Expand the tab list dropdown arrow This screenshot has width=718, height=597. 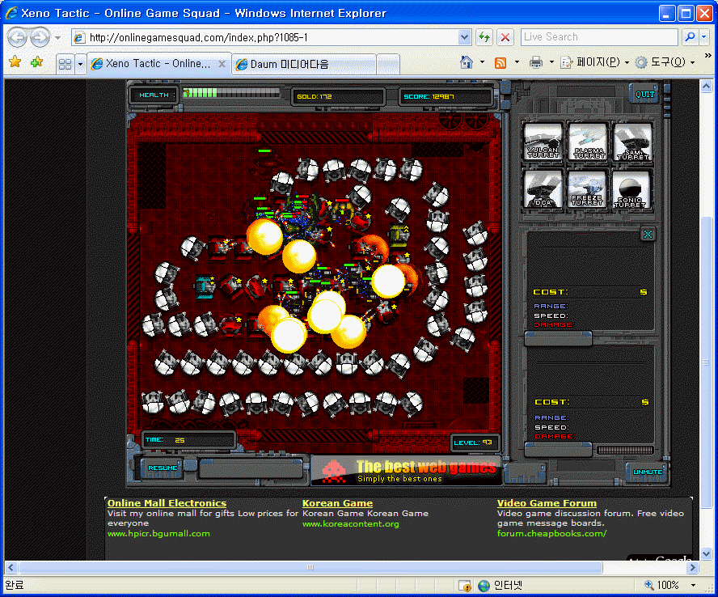click(80, 64)
